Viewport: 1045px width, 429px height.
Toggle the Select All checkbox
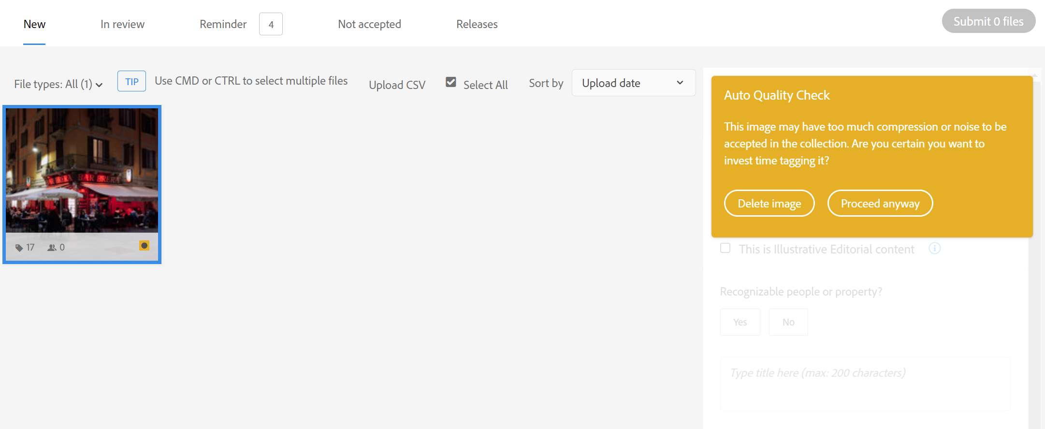[x=451, y=82]
